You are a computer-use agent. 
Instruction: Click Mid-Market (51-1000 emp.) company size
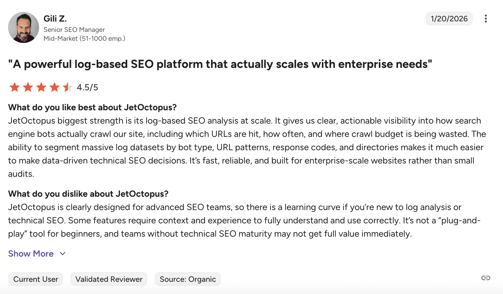(x=84, y=39)
